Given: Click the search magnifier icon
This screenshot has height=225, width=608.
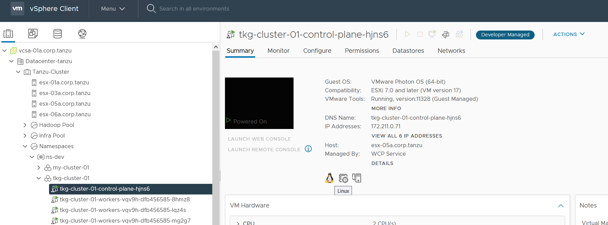Looking at the screenshot, I should coord(151,8).
